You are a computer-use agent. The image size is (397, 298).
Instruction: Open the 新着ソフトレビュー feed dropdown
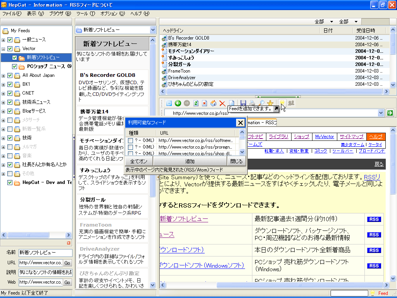pos(153,30)
